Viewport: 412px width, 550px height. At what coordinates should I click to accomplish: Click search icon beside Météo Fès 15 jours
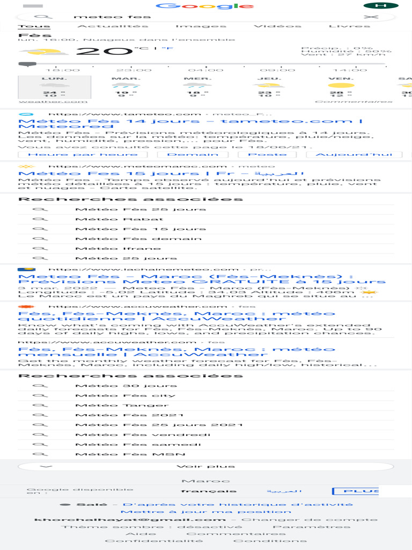coord(40,229)
